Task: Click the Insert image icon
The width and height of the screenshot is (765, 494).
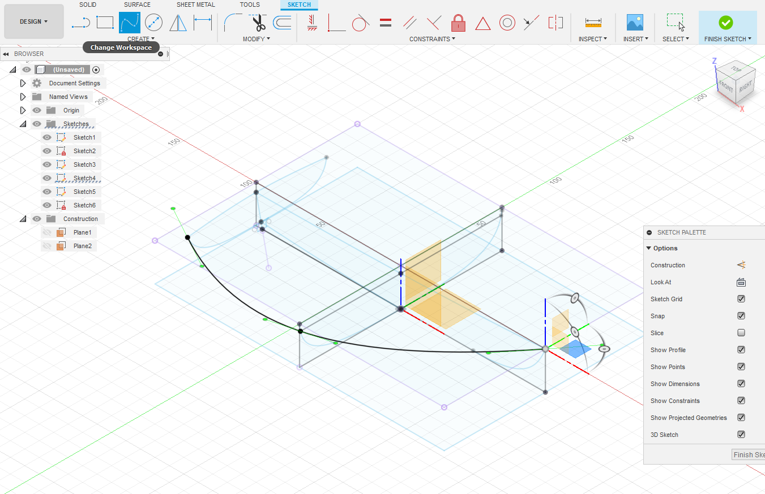Action: 635,23
